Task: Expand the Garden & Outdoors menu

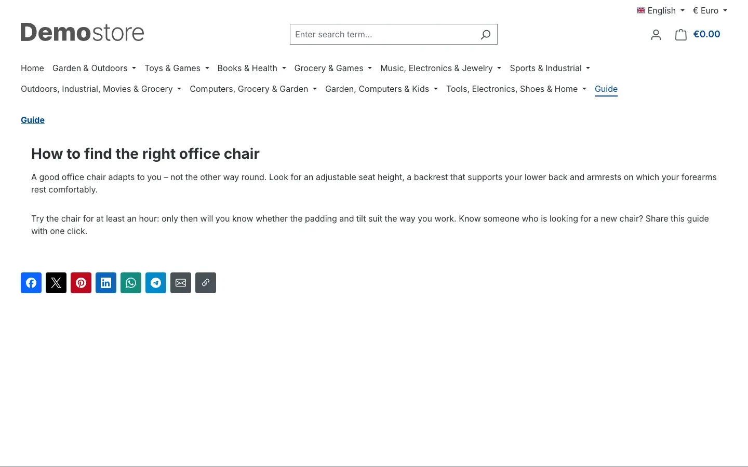Action: tap(94, 68)
